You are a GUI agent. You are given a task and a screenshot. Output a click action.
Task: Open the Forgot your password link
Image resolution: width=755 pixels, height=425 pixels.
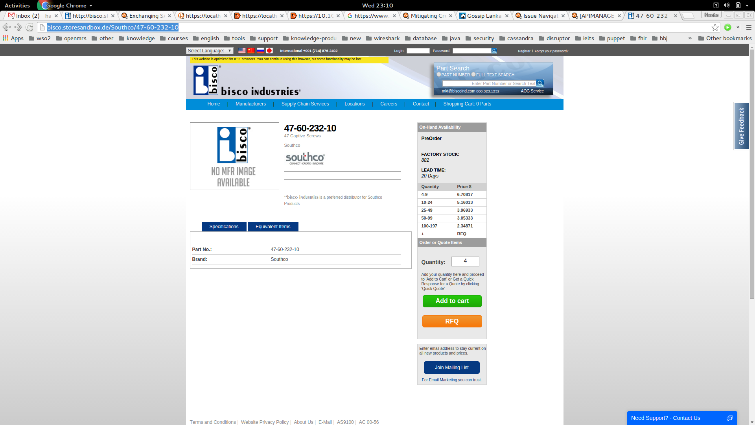551,51
